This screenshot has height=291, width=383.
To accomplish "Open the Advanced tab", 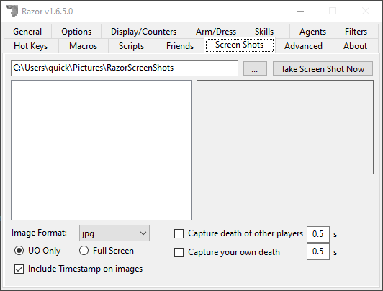I will coord(303,46).
